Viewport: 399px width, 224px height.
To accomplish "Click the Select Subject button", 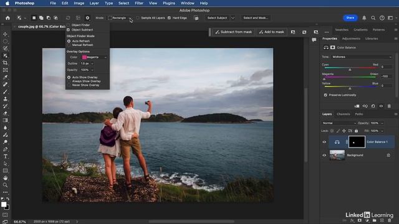I will (217, 18).
